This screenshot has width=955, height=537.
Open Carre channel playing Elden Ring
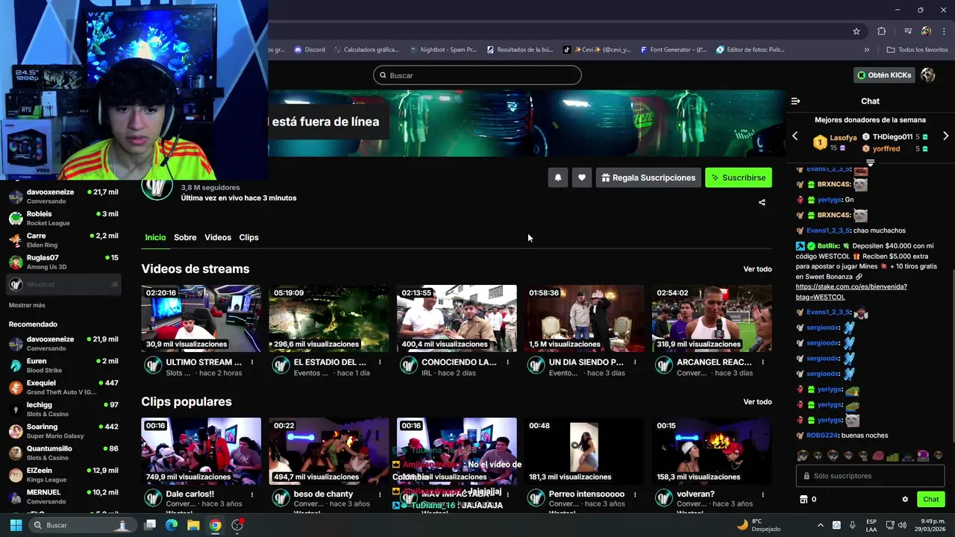click(63, 239)
